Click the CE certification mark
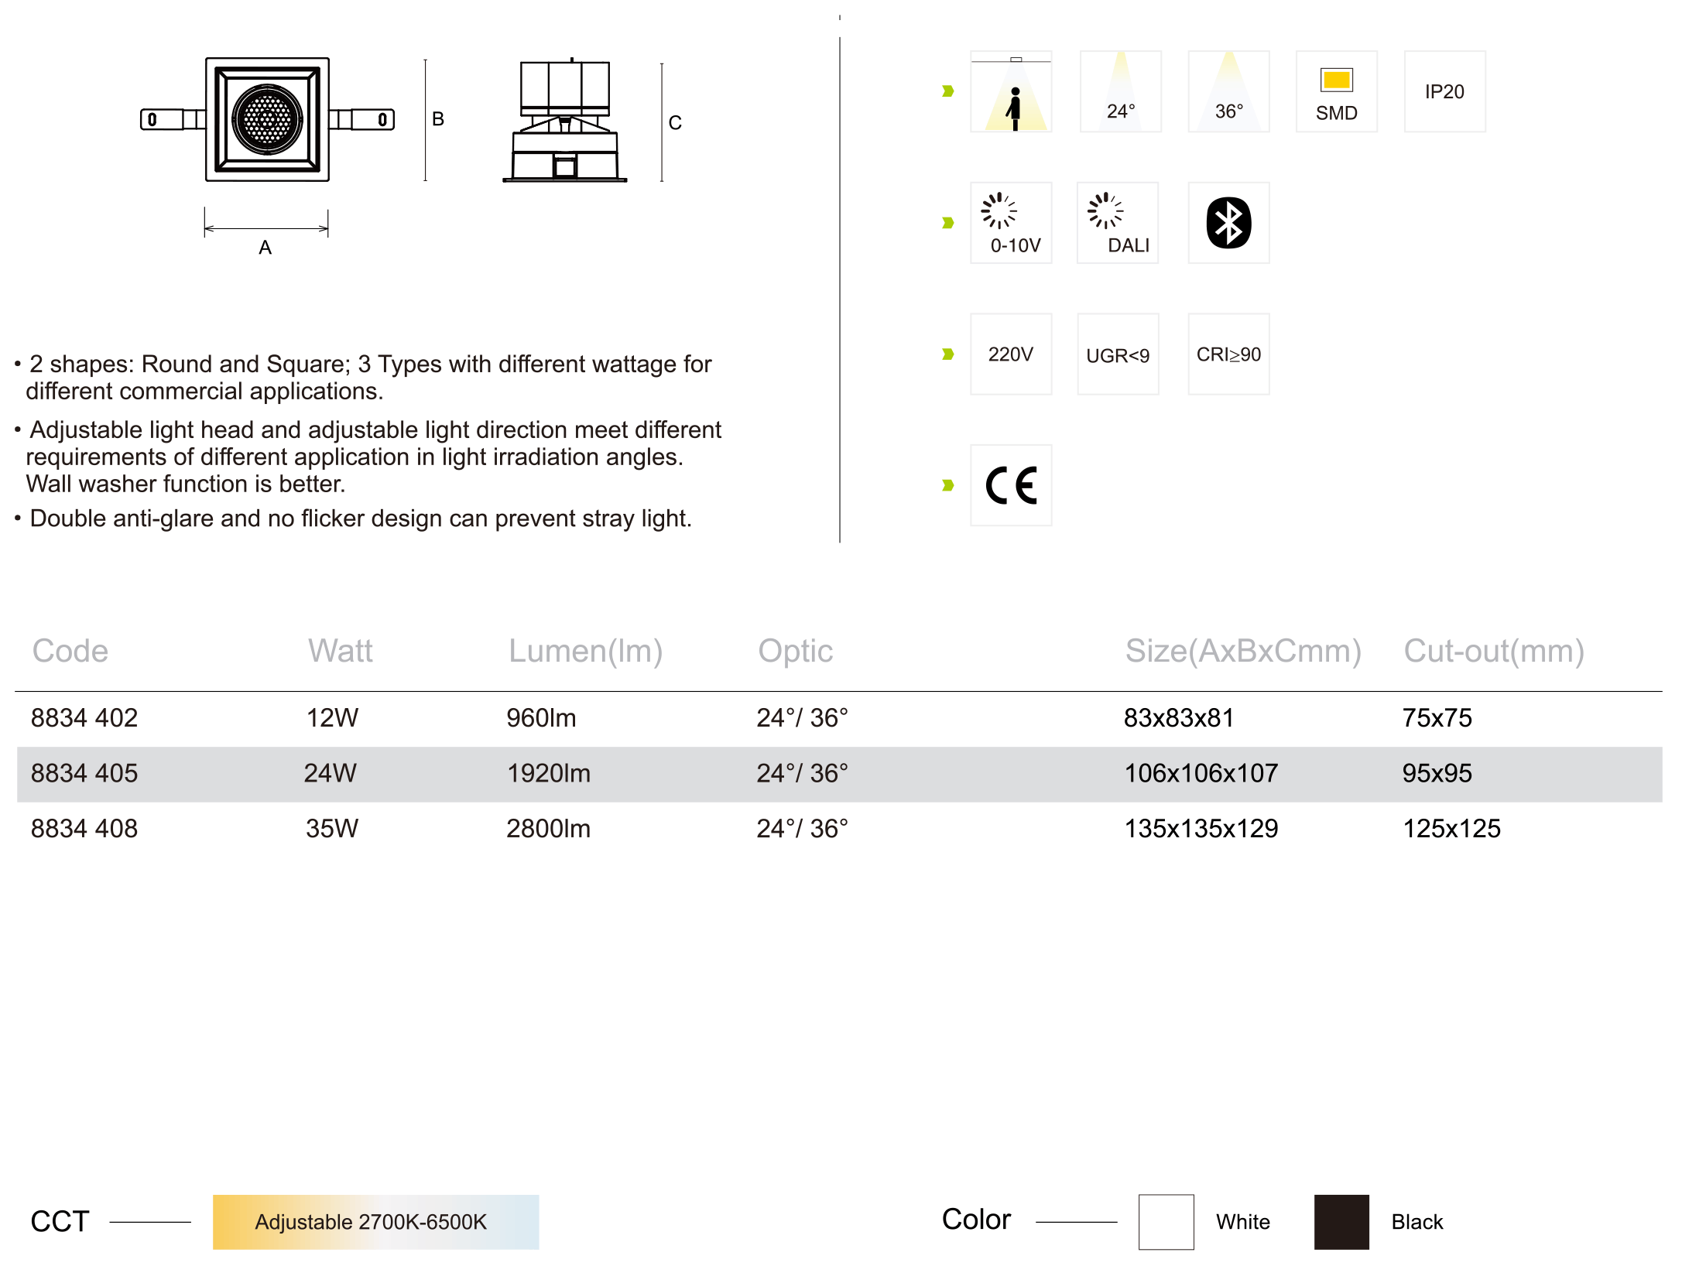This screenshot has width=1682, height=1273. pos(1011,485)
